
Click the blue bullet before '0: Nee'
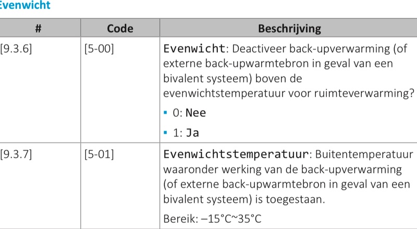(x=166, y=114)
